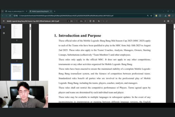
Task: Open page 2 thumbnail
Action: (17, 31)
